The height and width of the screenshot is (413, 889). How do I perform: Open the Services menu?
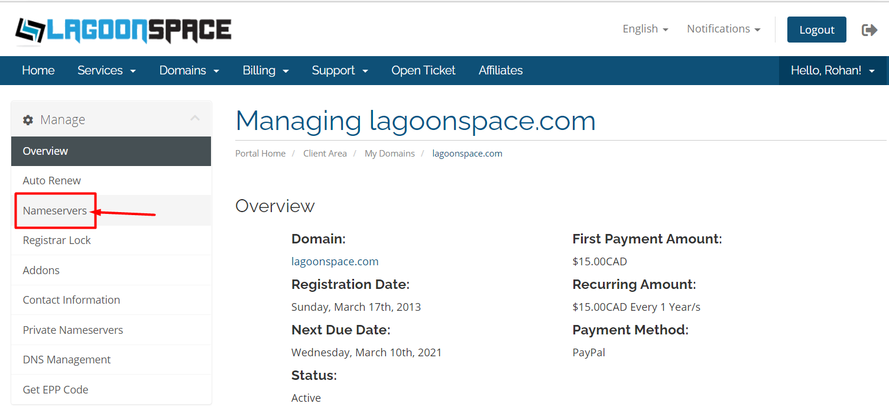[106, 70]
